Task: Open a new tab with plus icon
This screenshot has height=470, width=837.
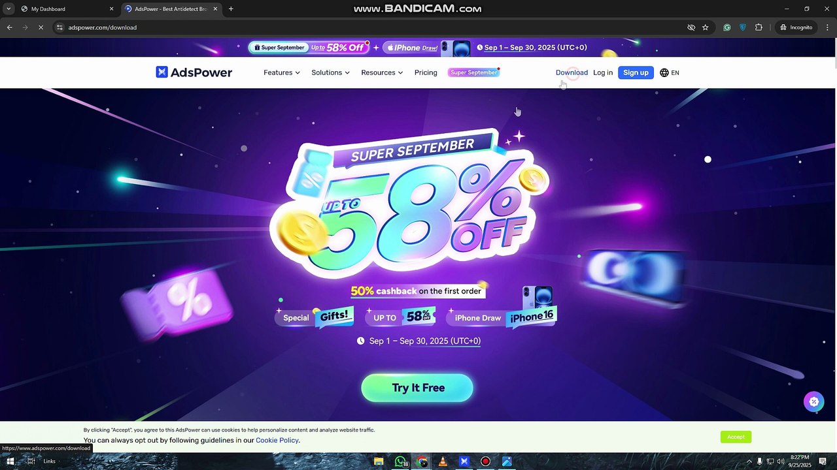Action: pyautogui.click(x=231, y=9)
